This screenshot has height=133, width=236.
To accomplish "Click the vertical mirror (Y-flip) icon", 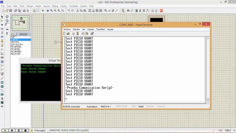I will 7,34.
